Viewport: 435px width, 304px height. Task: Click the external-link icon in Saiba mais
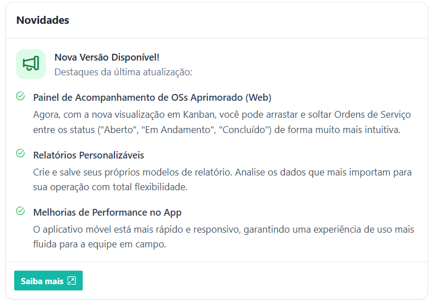click(71, 281)
